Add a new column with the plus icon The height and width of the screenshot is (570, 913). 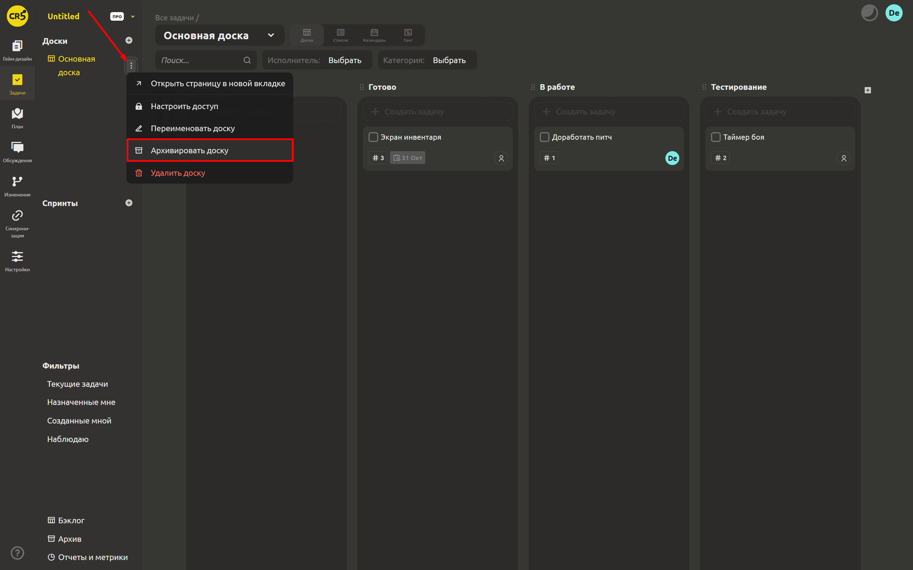868,90
